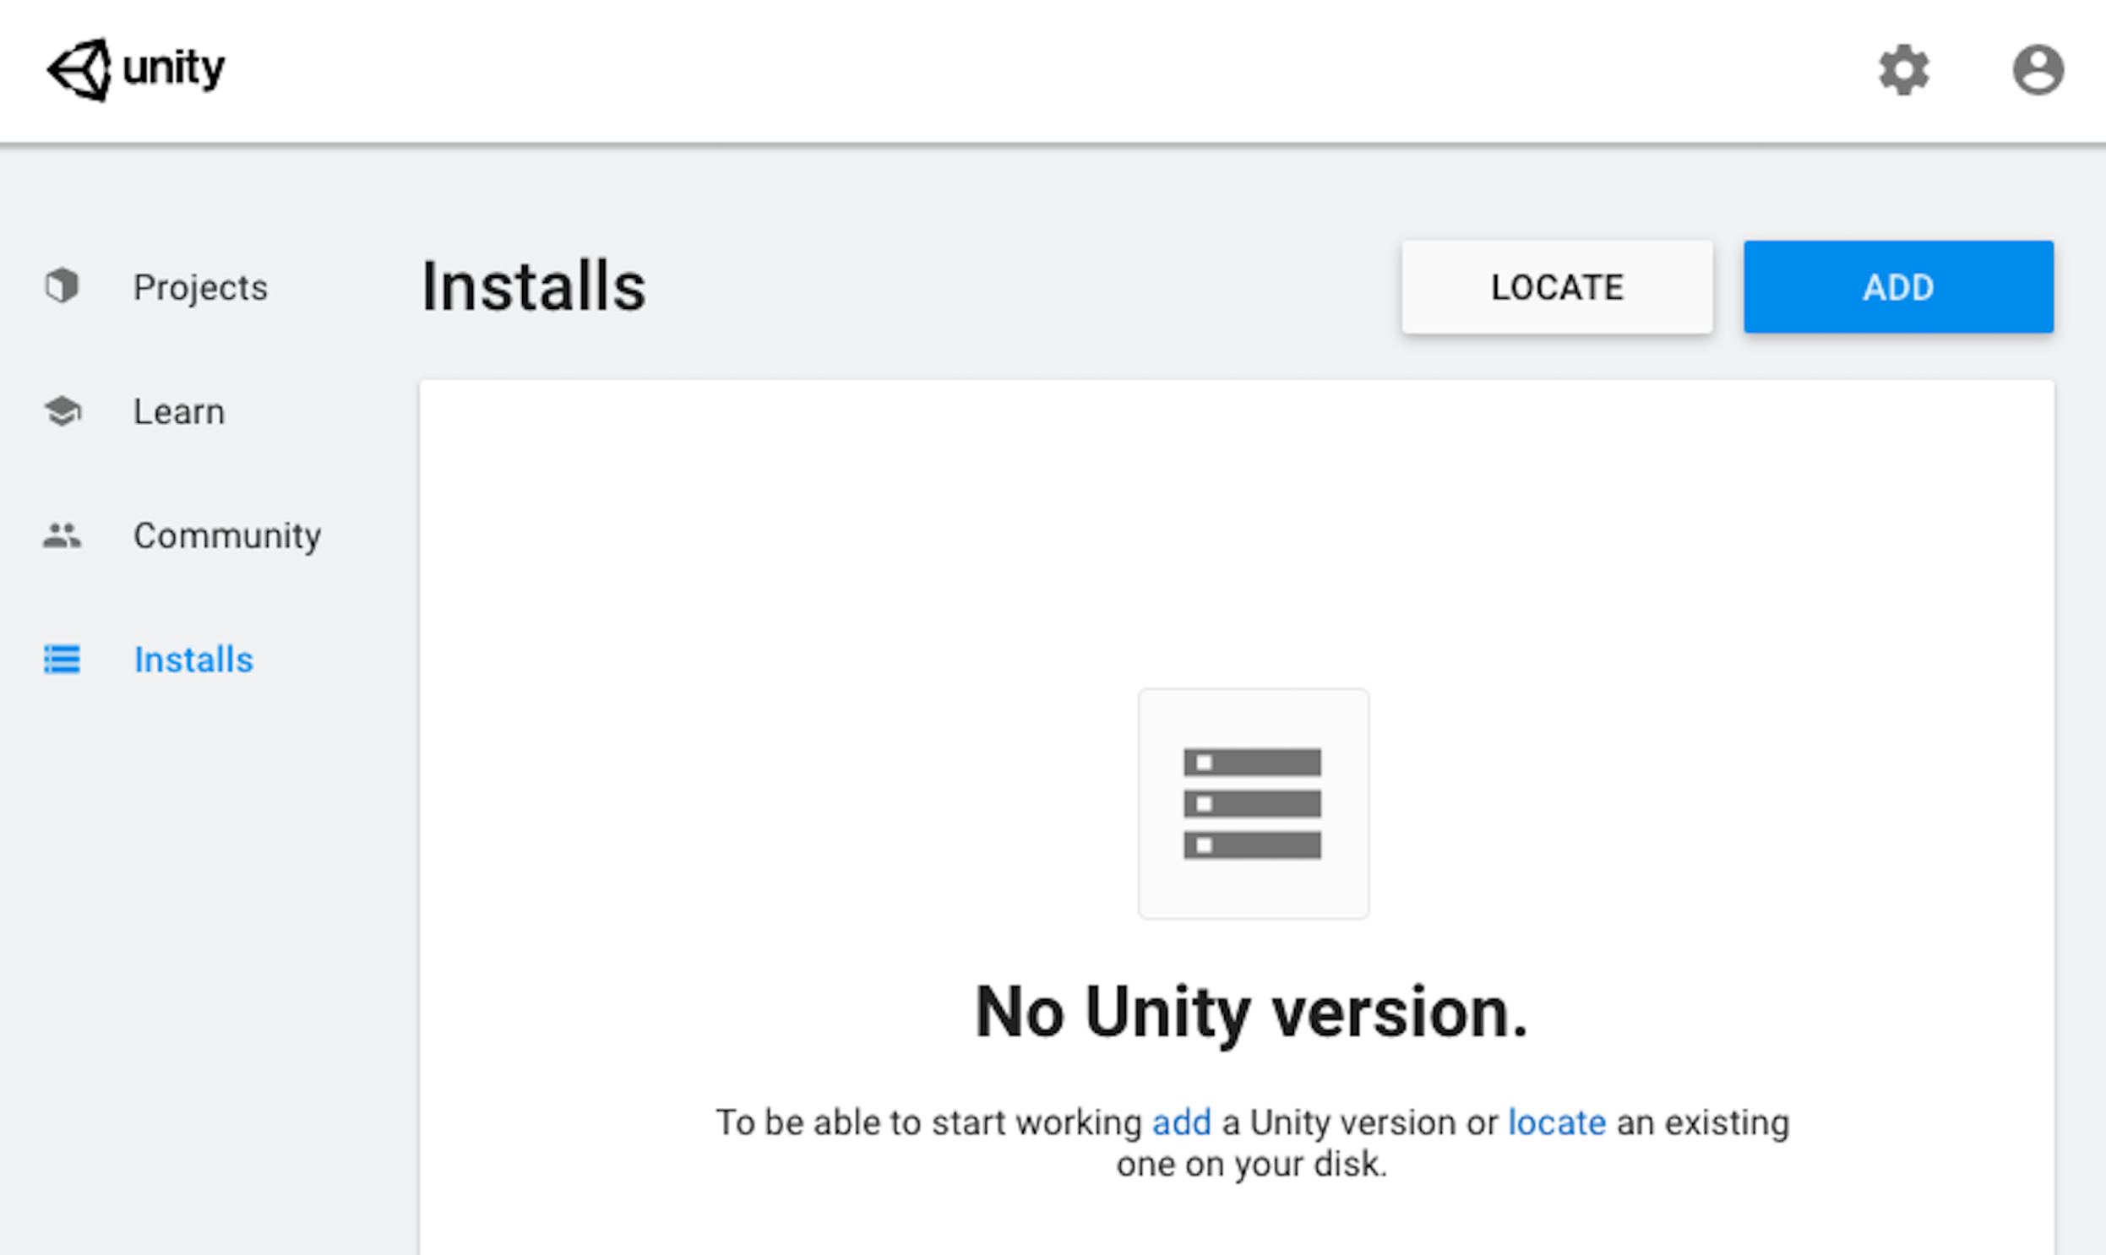Screen dimensions: 2106x1255
Task: Click the Learn graduation cap icon
Action: click(62, 411)
